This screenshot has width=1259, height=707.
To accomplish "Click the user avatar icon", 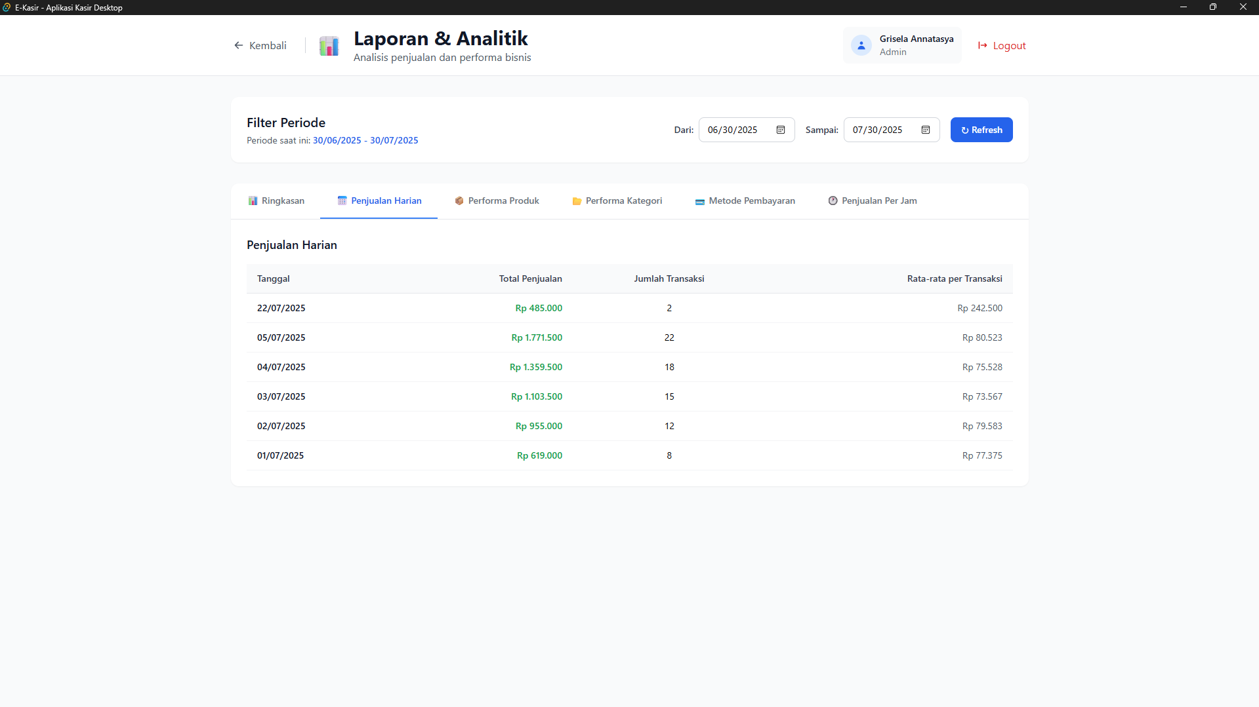I will point(861,45).
